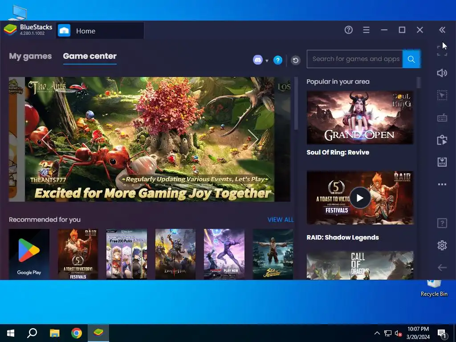This screenshot has height=342, width=456.
Task: Show hidden system tray icons
Action: [377, 333]
